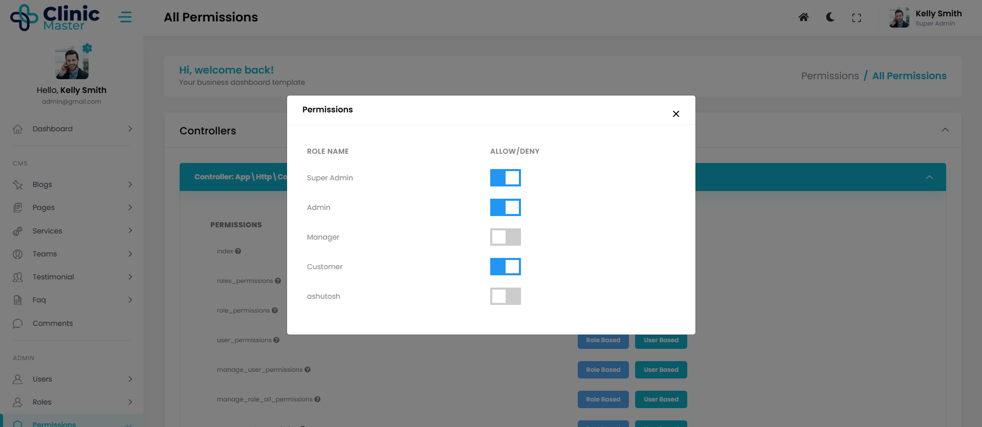Expand the Users menu in sidebar
Screen dimensions: 982x427
[x=72, y=379]
